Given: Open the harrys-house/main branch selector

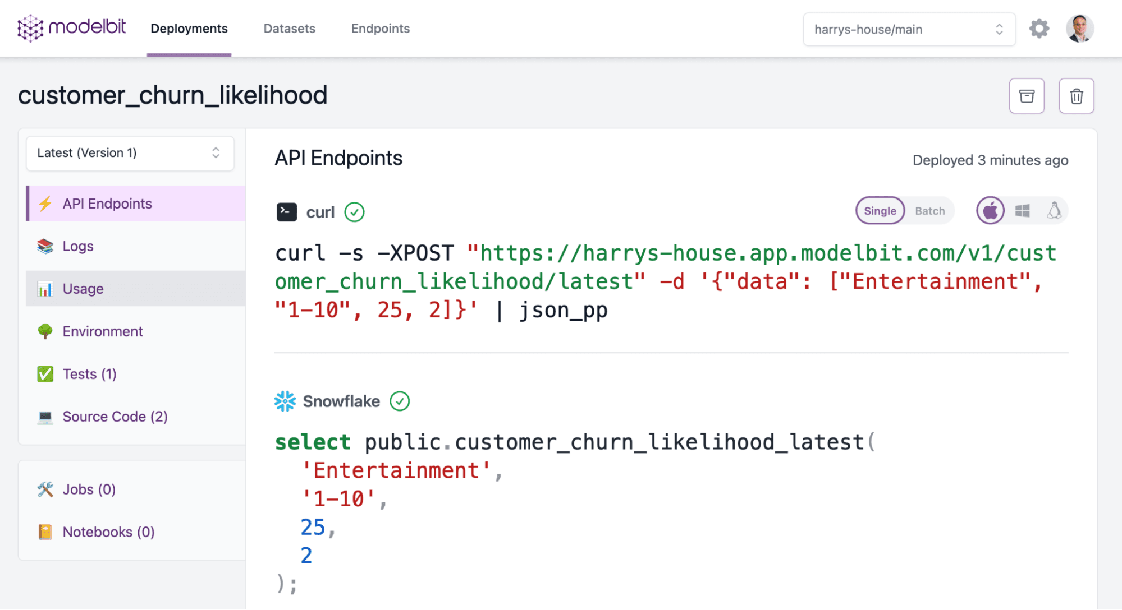Looking at the screenshot, I should click(x=908, y=29).
